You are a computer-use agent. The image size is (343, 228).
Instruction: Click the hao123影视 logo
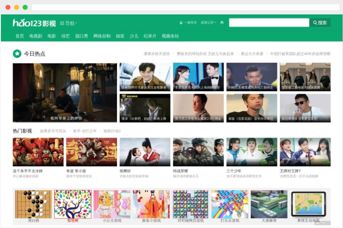click(34, 23)
